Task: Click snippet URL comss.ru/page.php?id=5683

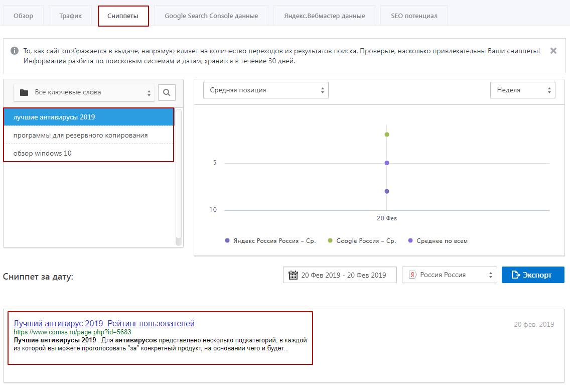Action: point(72,332)
